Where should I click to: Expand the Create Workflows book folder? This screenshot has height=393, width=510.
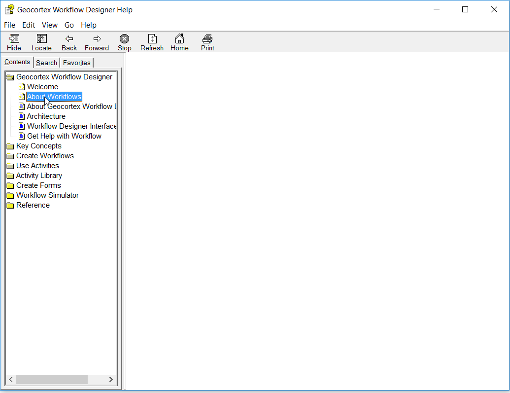click(10, 156)
